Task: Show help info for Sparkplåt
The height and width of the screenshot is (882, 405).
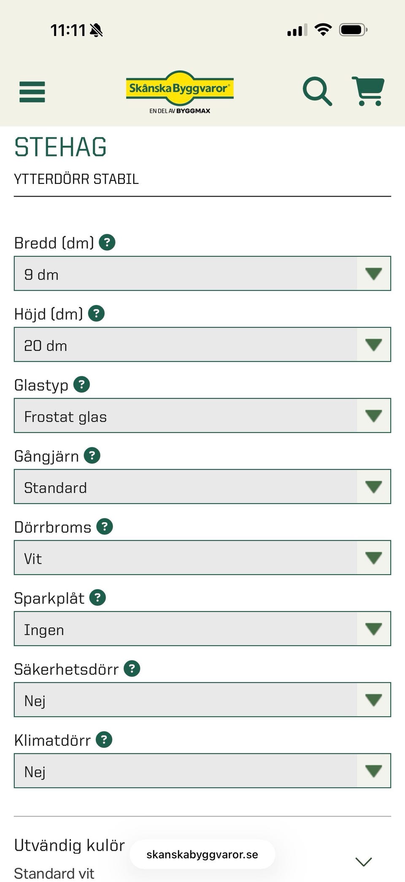Action: (x=97, y=598)
